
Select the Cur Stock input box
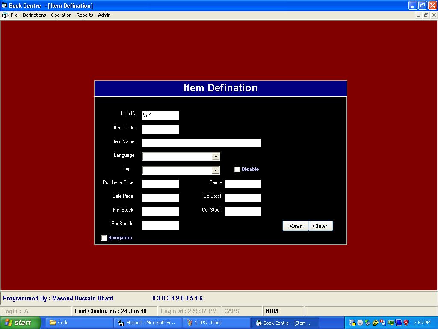243,212
